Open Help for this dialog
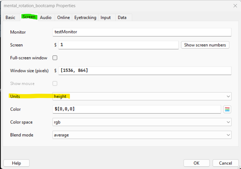This screenshot has height=169, width=241. pos(16,163)
